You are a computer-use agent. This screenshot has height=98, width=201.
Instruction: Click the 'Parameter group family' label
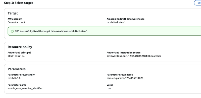pyautogui.click(x=21, y=75)
